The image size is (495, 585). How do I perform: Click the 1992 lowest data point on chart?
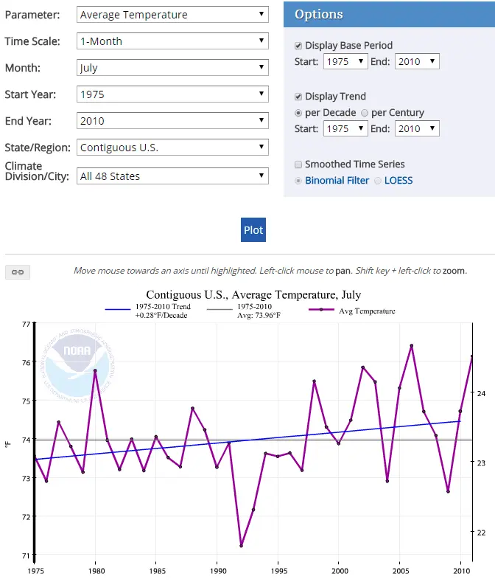coord(241,546)
